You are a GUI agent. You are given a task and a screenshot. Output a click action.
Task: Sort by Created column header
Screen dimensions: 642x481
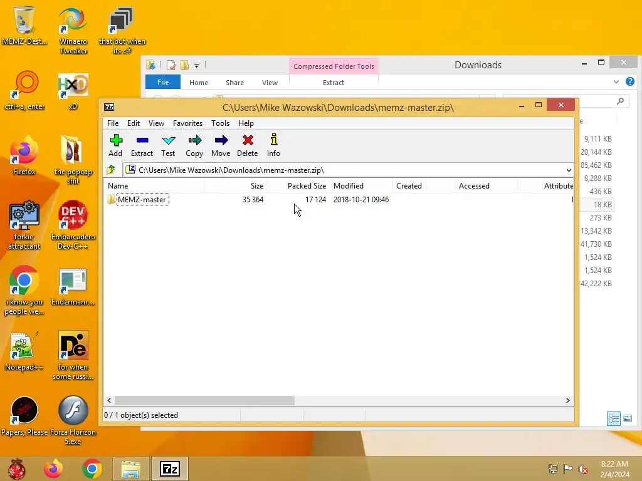[x=424, y=185]
